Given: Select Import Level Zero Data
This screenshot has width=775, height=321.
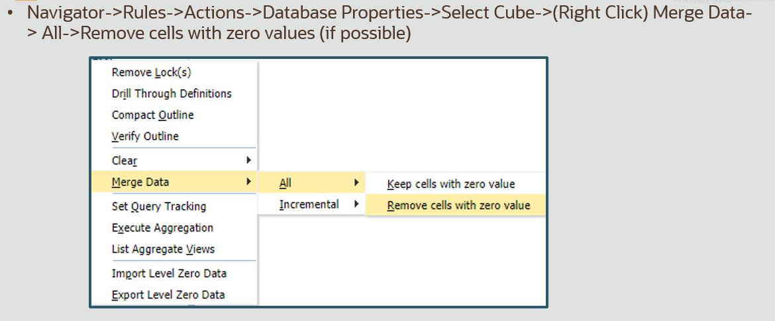Looking at the screenshot, I should (169, 273).
